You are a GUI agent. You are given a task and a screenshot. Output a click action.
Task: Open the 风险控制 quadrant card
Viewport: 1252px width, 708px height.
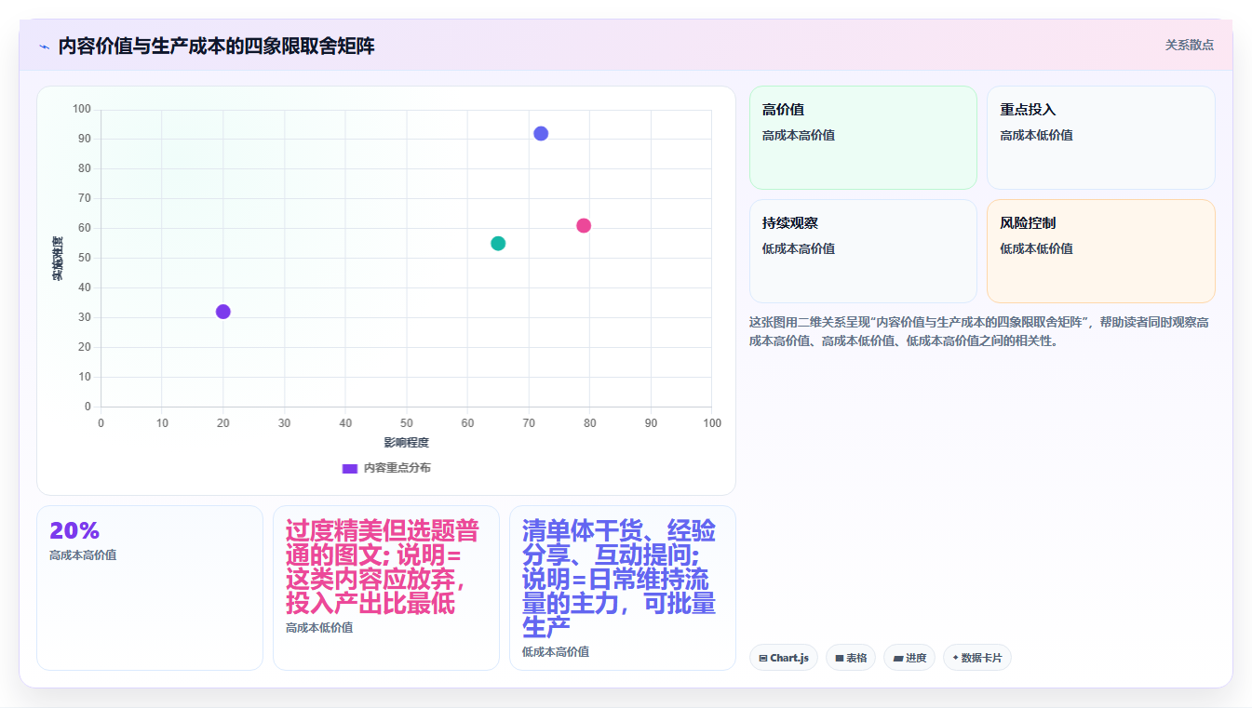click(x=1101, y=251)
